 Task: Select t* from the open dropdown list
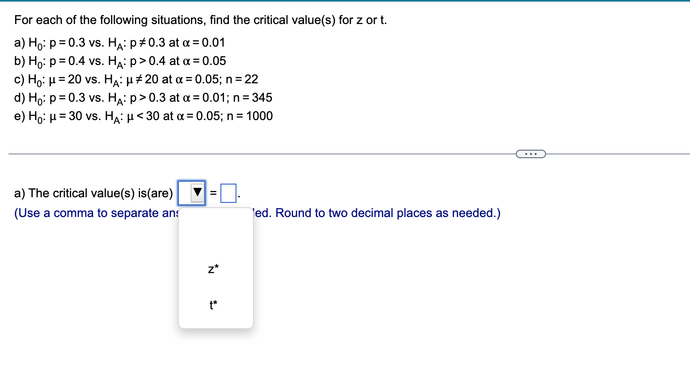pos(212,304)
